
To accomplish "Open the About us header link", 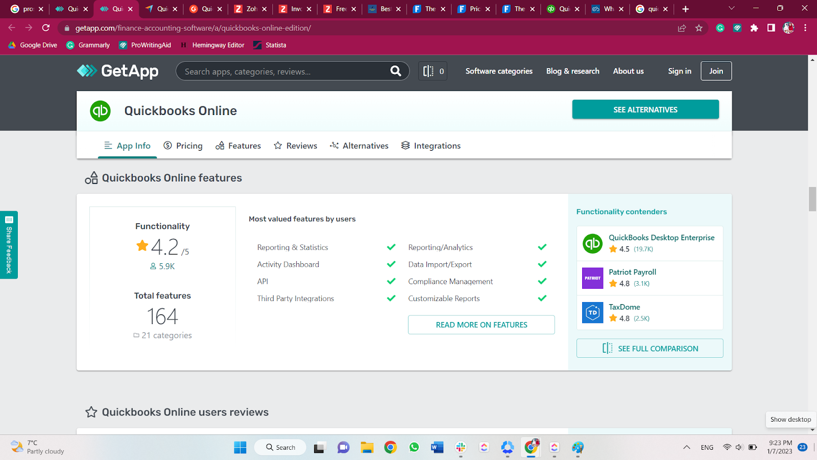I will [629, 71].
